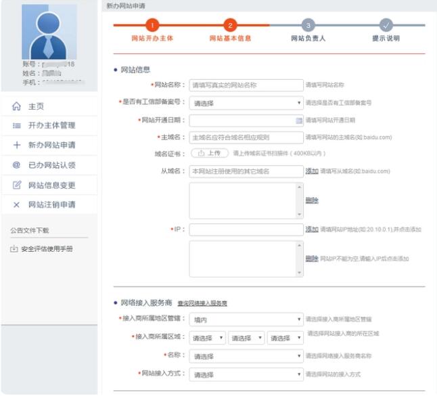Click the 公告文件下载 heading
Viewport: 437px width, 396px height.
(30, 230)
